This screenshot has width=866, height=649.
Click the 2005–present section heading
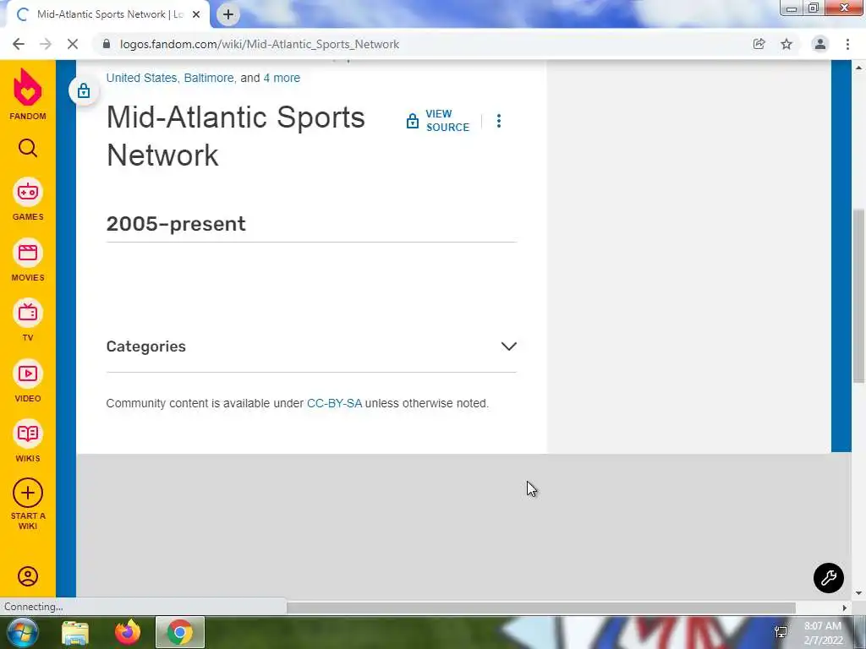click(176, 223)
